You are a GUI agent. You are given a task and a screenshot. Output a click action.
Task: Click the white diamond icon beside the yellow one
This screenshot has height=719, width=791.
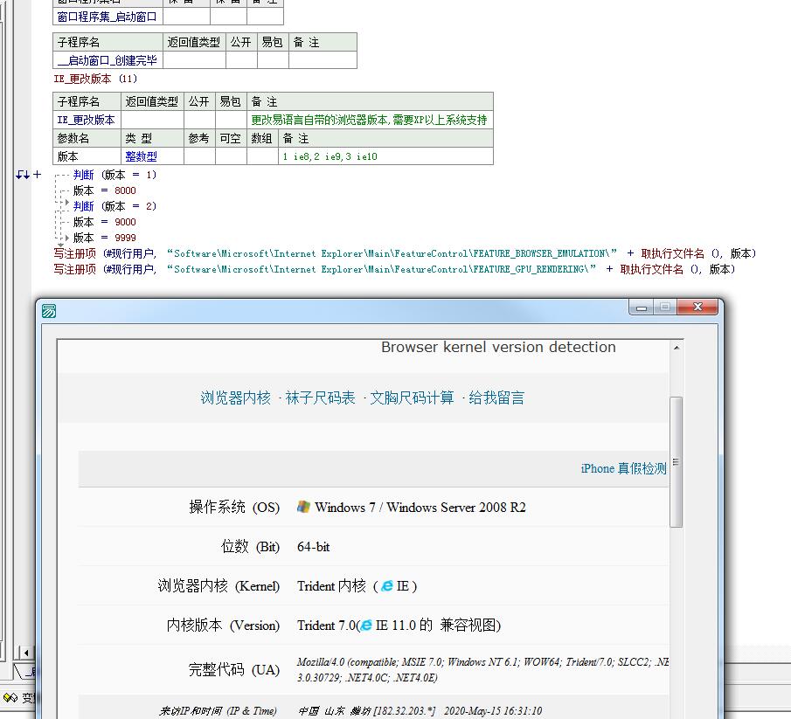(13, 697)
